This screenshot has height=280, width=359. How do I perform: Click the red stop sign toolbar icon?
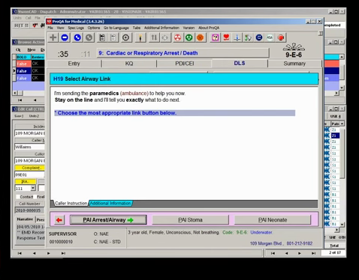[x=281, y=37]
